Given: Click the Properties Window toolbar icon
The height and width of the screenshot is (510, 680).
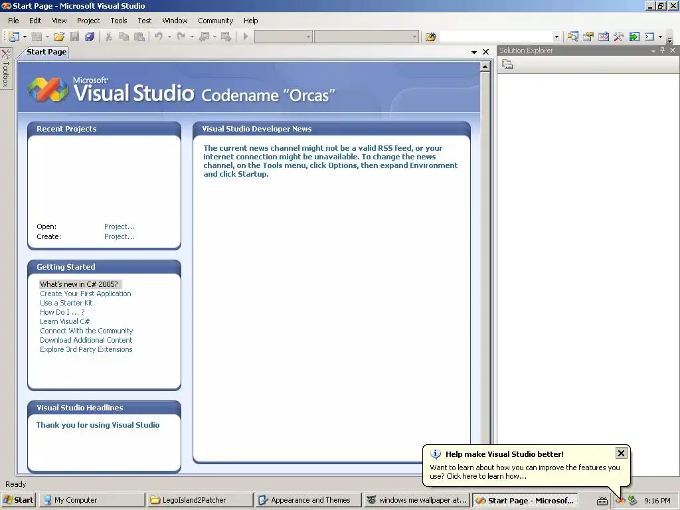Looking at the screenshot, I should 588,37.
